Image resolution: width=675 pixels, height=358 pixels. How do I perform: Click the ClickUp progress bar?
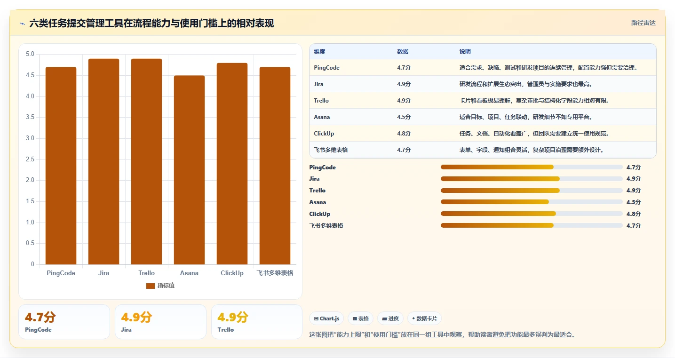(532, 214)
